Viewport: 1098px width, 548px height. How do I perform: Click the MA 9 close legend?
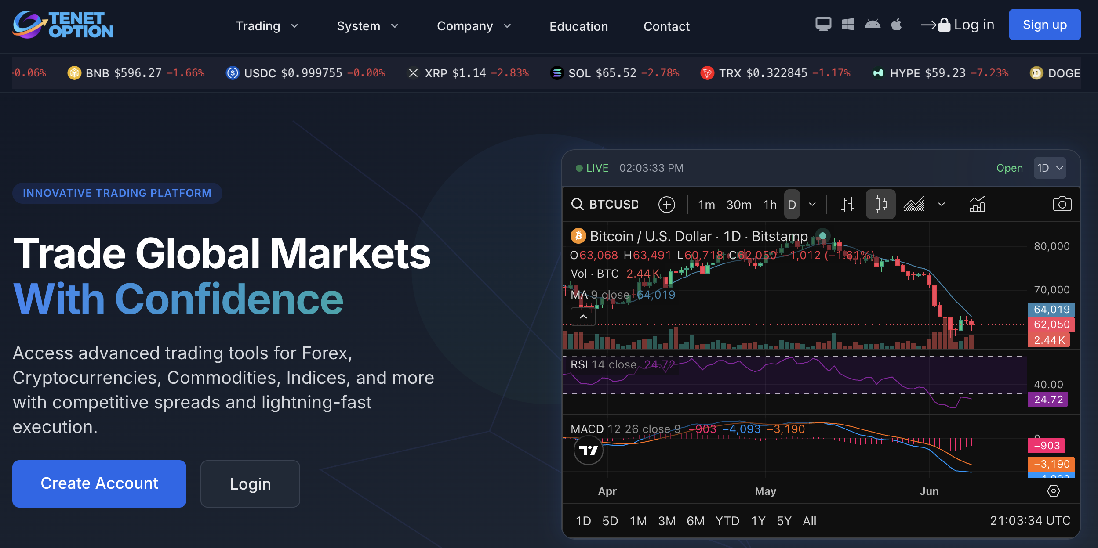point(600,295)
